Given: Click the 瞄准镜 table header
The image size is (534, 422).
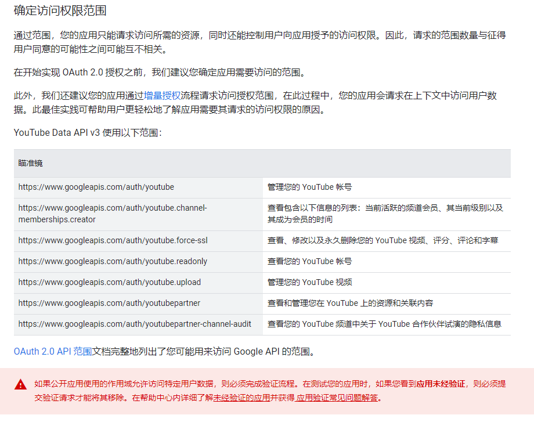Looking at the screenshot, I should point(30,163).
